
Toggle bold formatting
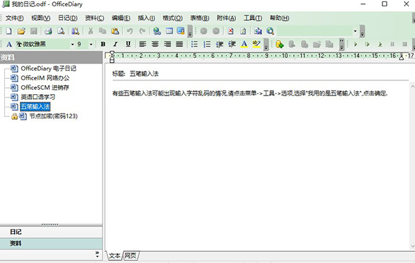(103, 44)
